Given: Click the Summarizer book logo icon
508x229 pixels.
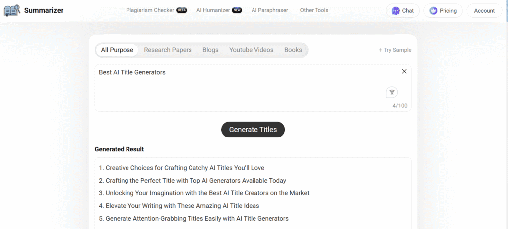Looking at the screenshot, I should [x=12, y=11].
